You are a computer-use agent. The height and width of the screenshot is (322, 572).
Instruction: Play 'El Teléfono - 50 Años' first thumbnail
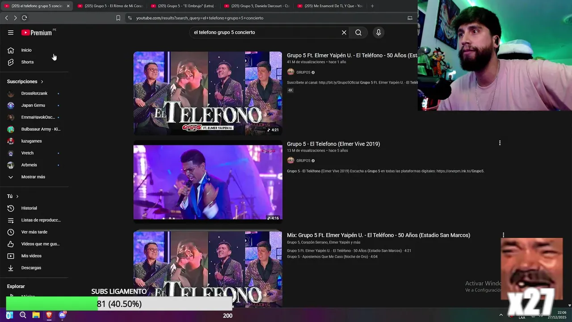click(208, 93)
